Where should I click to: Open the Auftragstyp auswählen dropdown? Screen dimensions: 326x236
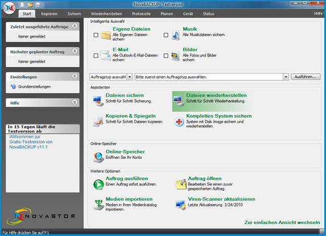tap(130, 77)
